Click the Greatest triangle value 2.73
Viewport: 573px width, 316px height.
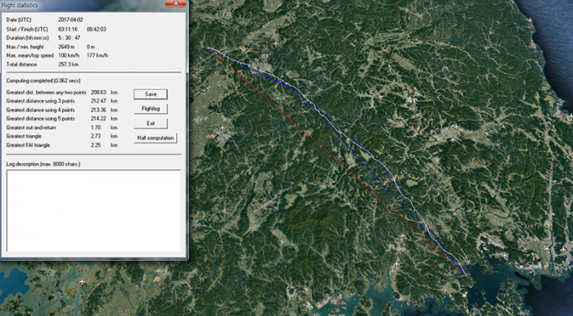95,136
